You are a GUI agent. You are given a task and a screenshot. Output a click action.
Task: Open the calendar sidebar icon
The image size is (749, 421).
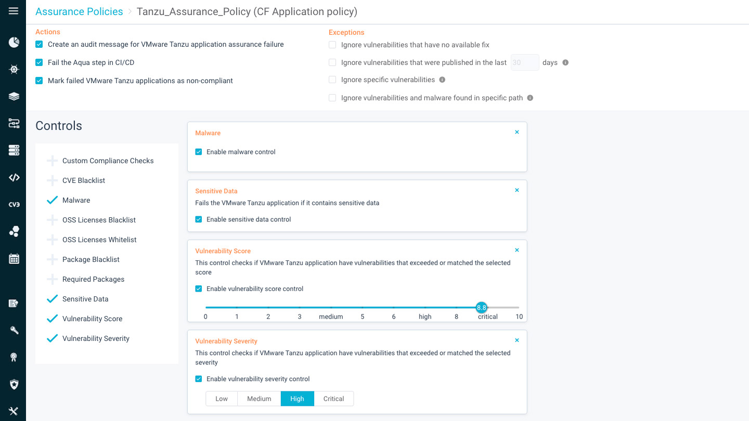pyautogui.click(x=14, y=258)
